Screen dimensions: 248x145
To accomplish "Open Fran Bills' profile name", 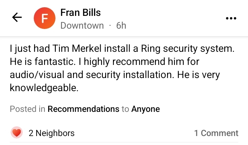I will (x=81, y=12).
